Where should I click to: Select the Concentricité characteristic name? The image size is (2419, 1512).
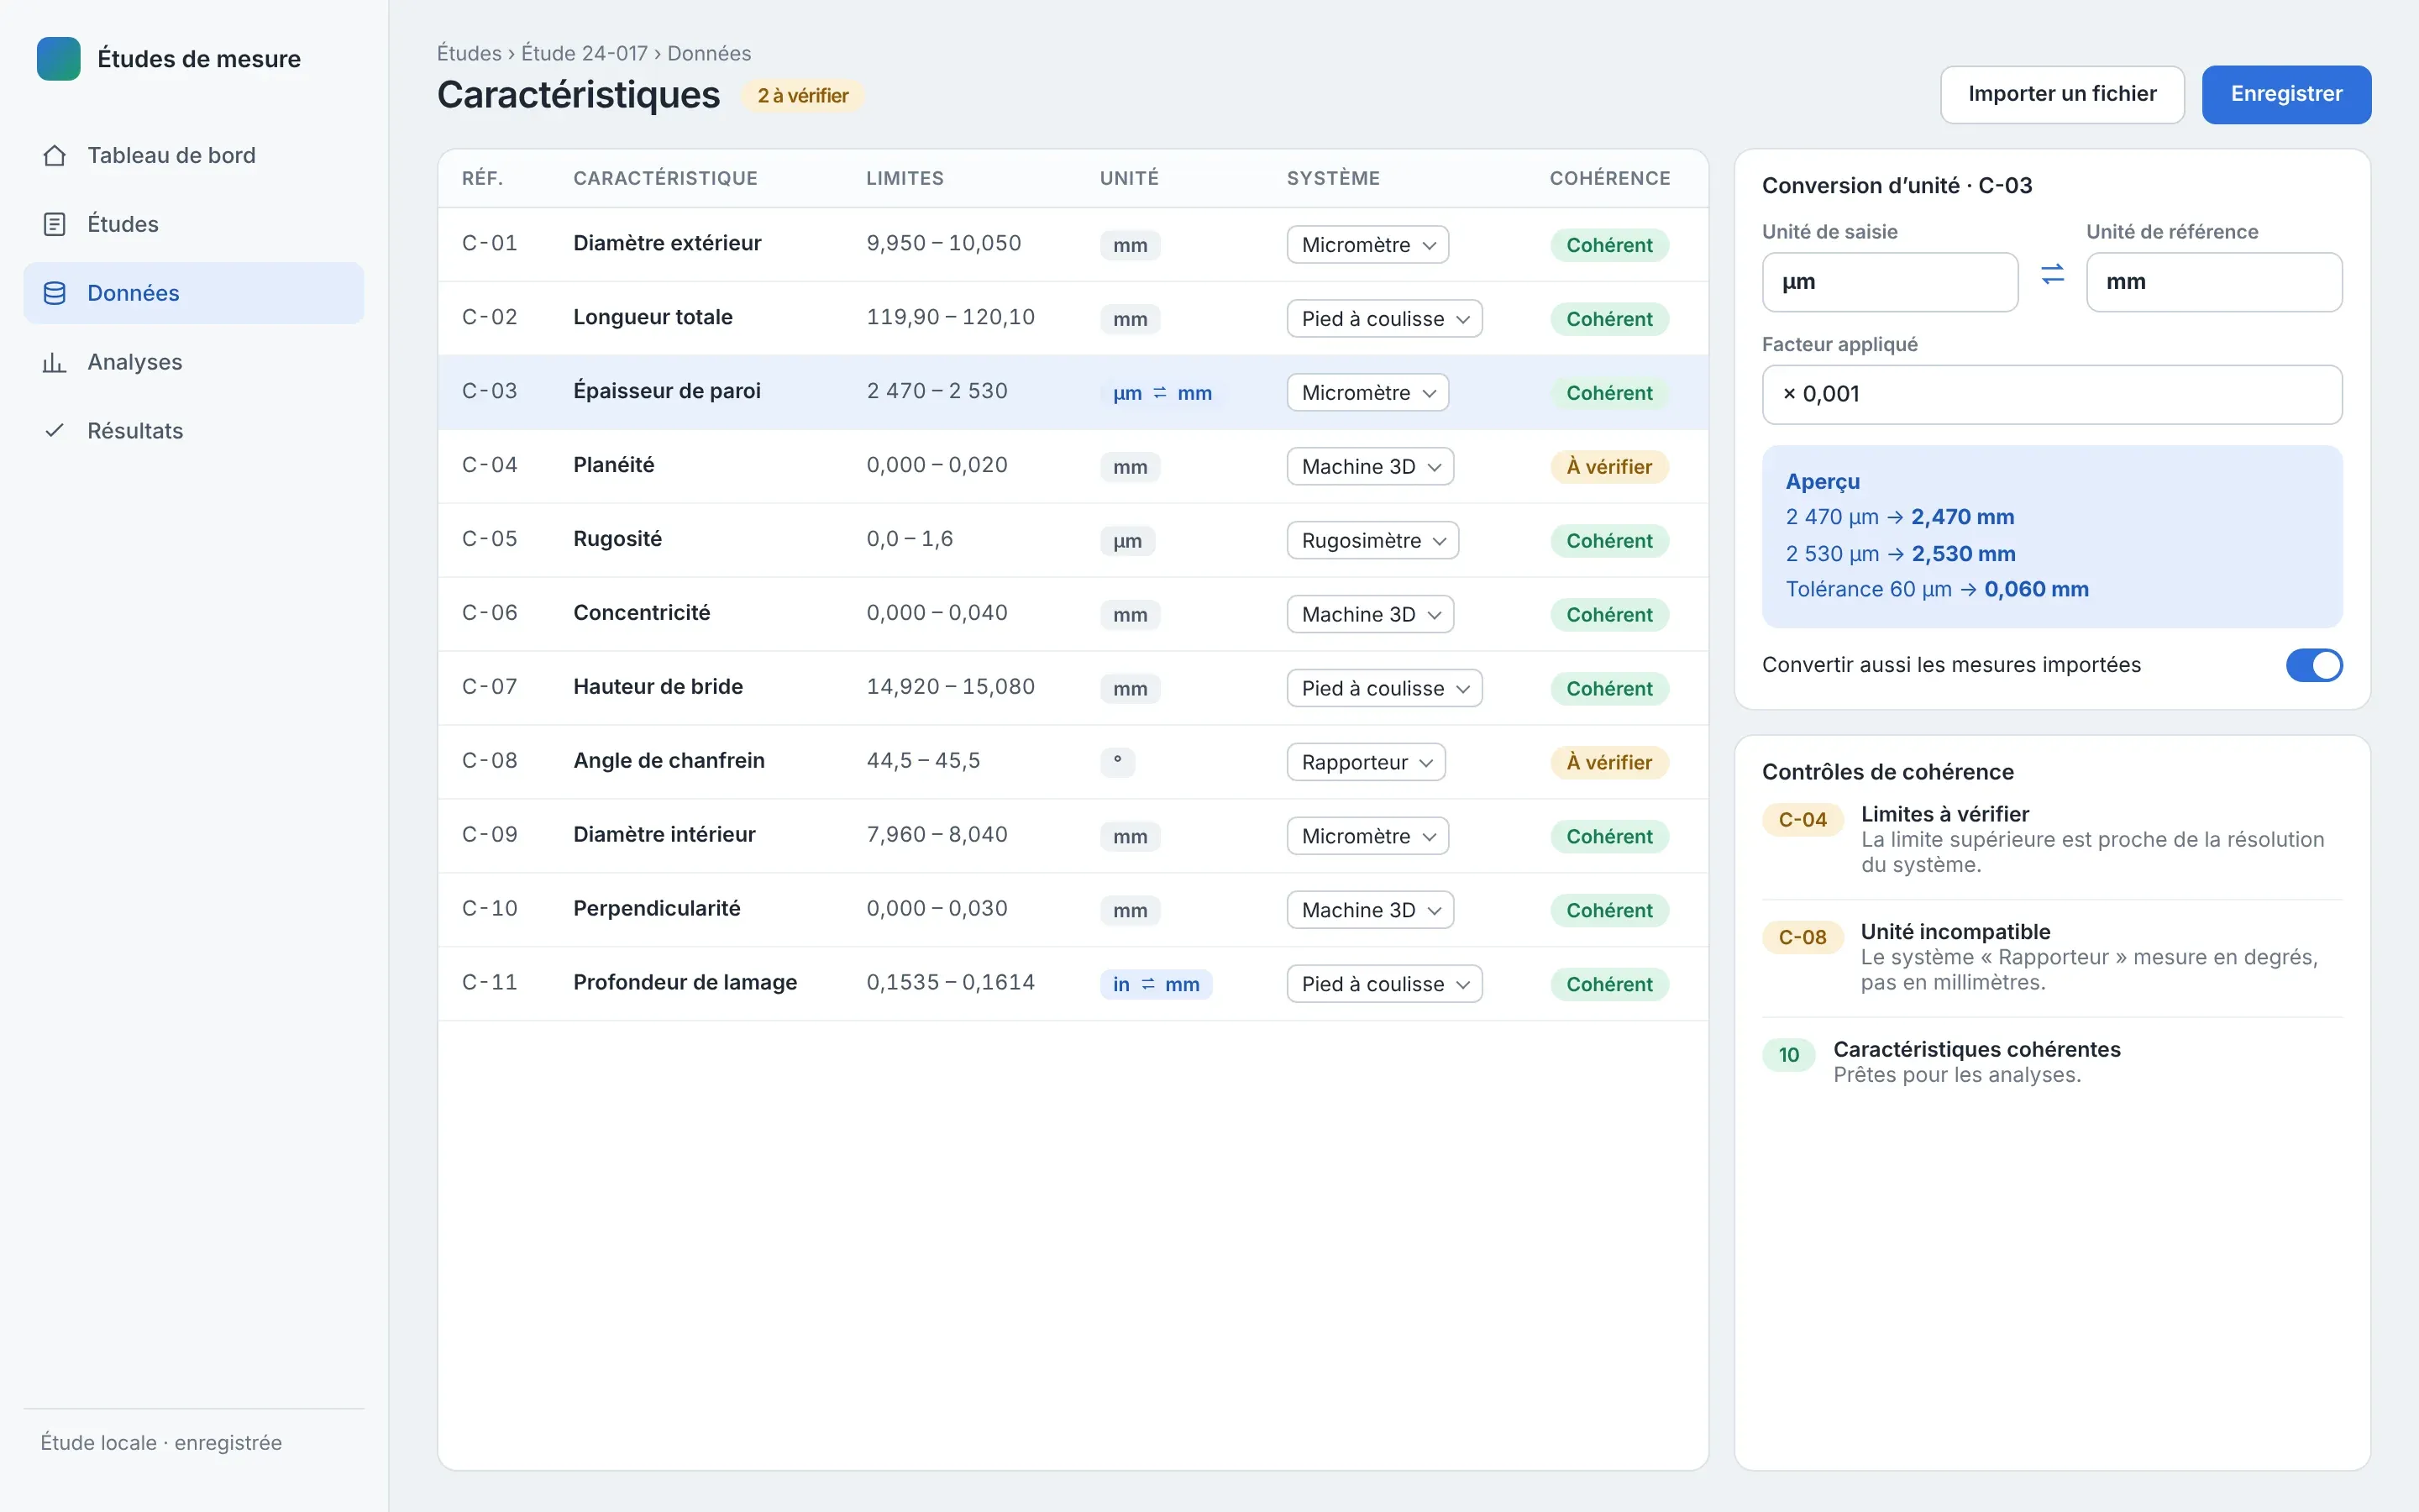tap(641, 613)
